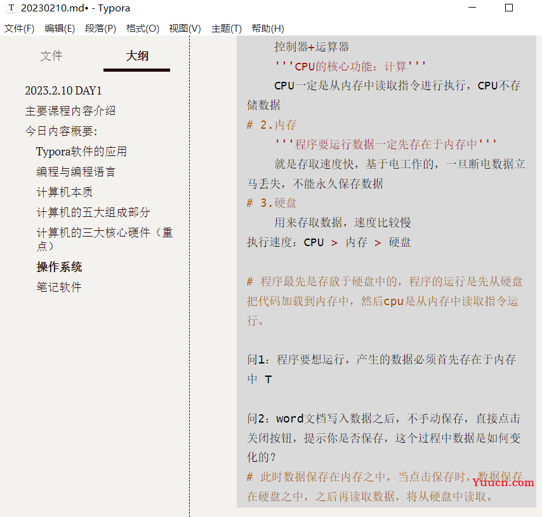Open the 主题(T) menu
Screen dimensions: 542x517
pos(227,29)
